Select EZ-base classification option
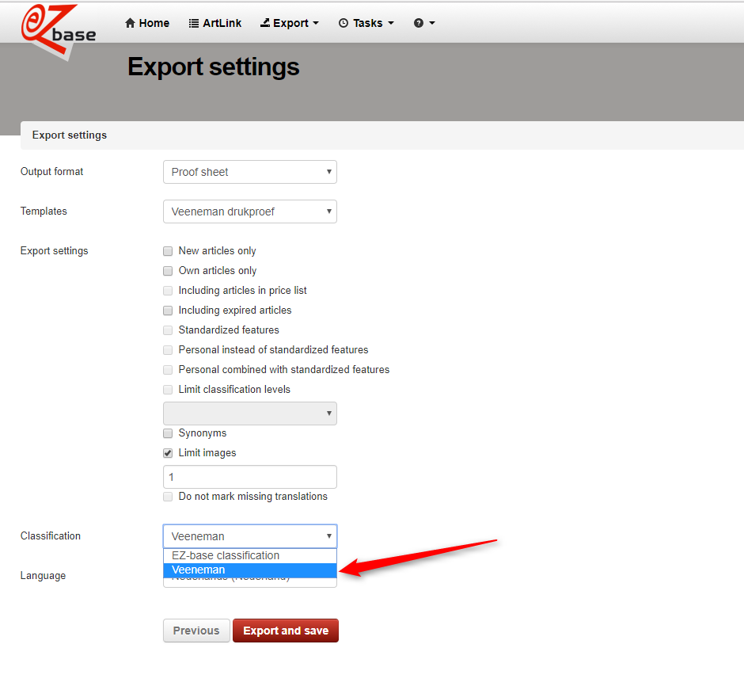 250,556
